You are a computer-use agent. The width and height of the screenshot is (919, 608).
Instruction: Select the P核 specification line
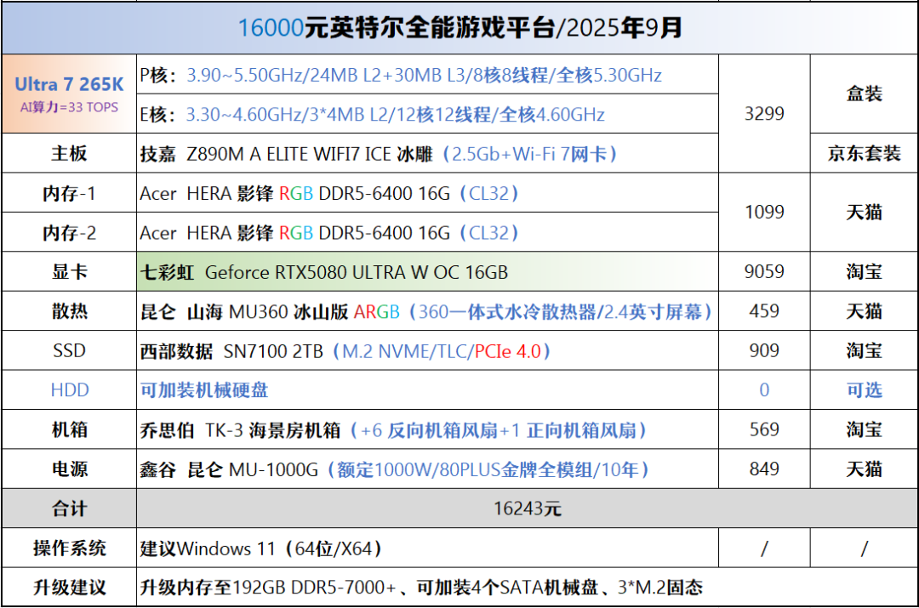pyautogui.click(x=401, y=75)
